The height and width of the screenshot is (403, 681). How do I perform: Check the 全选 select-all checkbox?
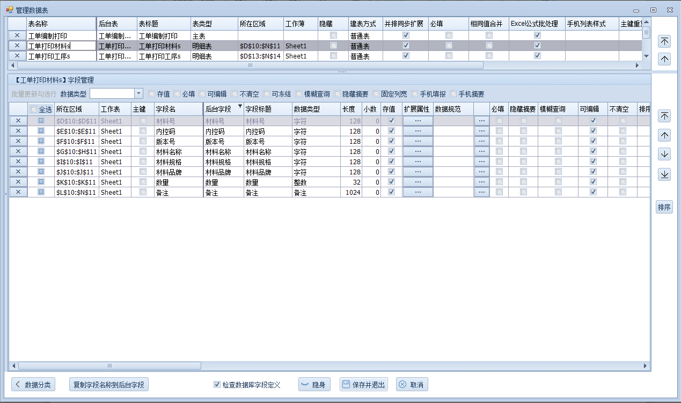coord(34,109)
